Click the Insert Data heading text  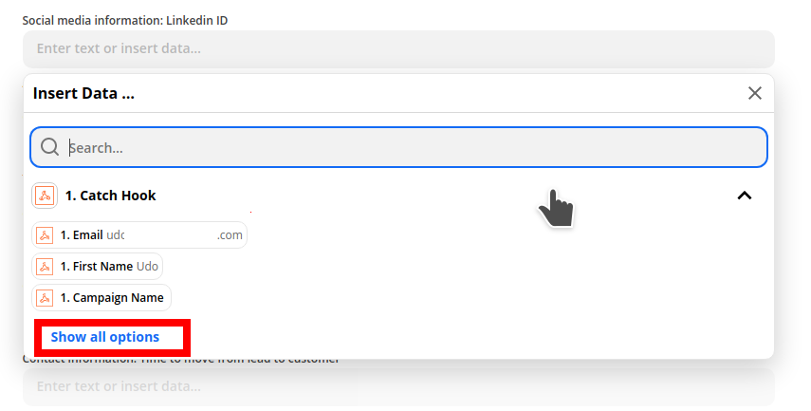tap(83, 93)
